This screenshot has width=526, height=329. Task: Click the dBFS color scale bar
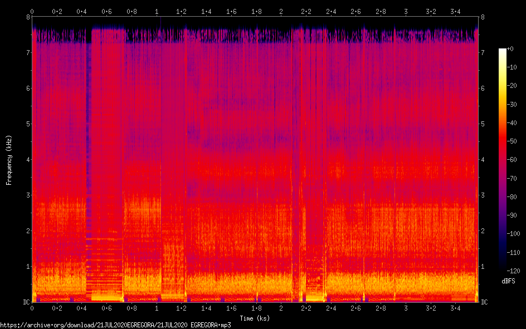[x=502, y=159]
